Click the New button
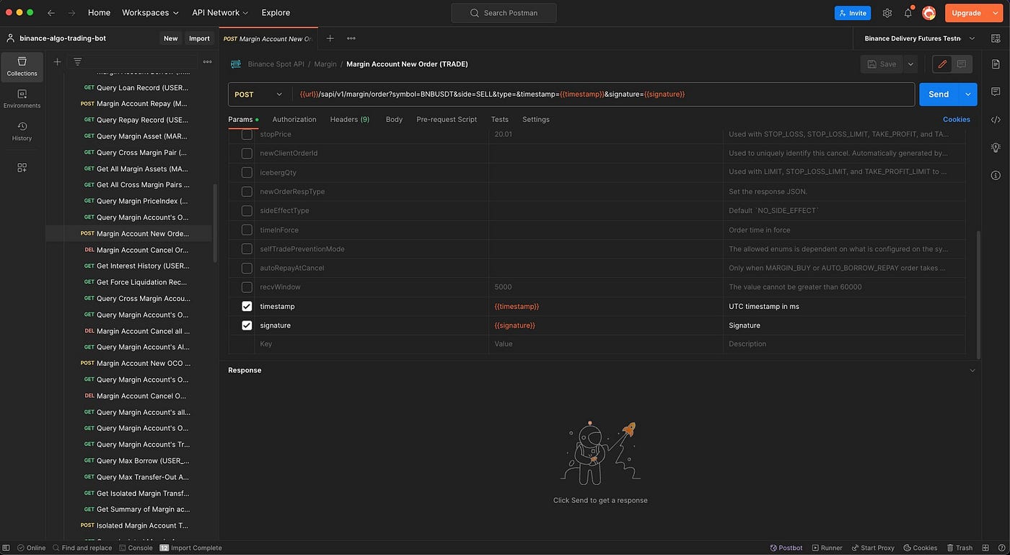The height and width of the screenshot is (555, 1010). pyautogui.click(x=171, y=38)
